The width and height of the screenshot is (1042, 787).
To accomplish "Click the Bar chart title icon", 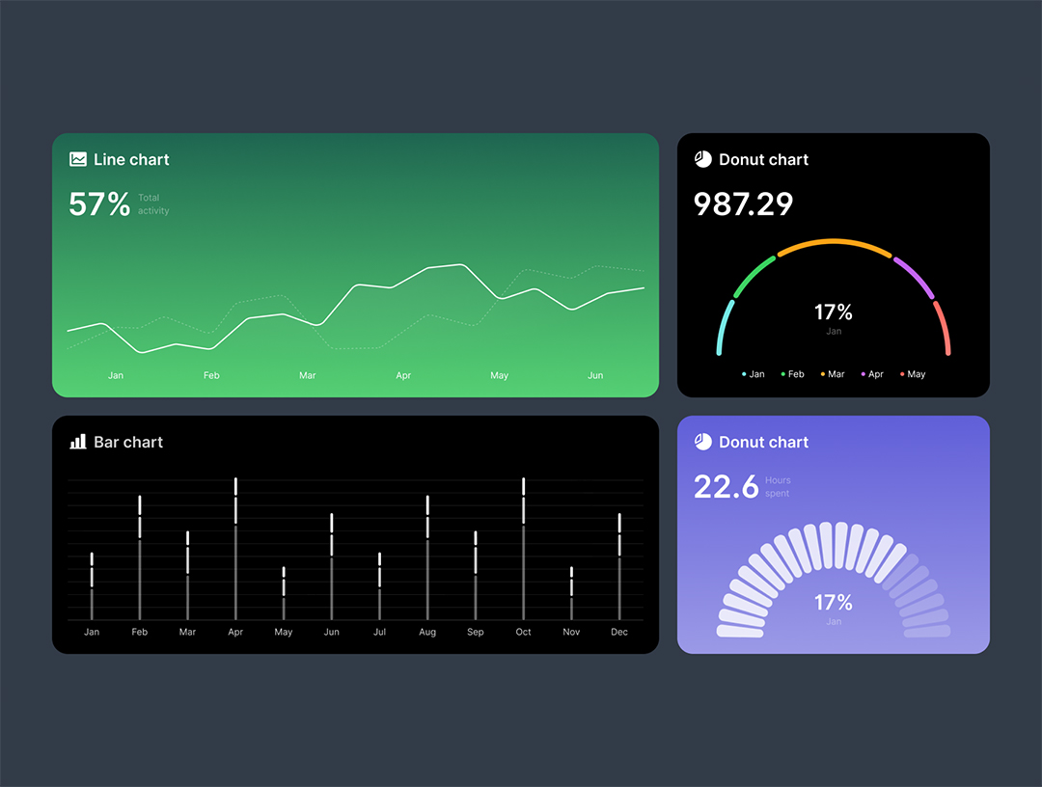I will 78,442.
